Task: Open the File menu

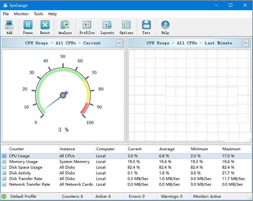Action: 6,14
